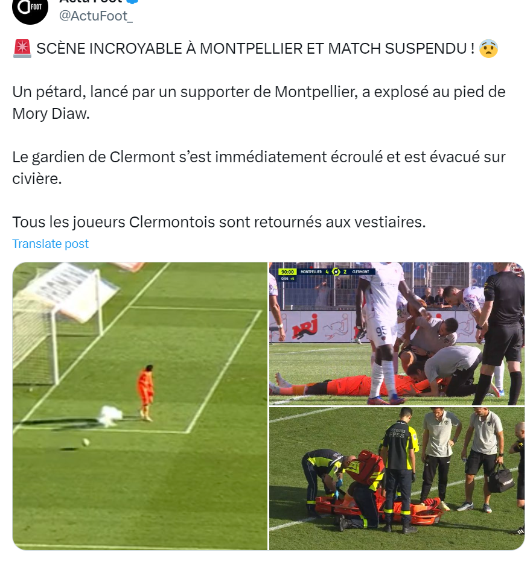Click the NRJ advertising board in the photo
Viewport: 530px width, 567px height.
pyautogui.click(x=305, y=326)
